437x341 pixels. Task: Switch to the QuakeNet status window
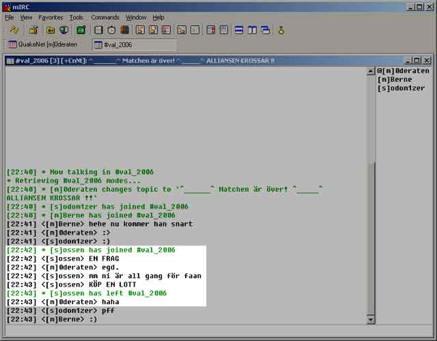(x=45, y=45)
